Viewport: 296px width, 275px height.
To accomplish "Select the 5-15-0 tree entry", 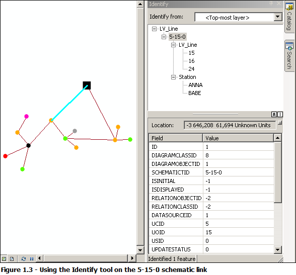I will tap(177, 37).
